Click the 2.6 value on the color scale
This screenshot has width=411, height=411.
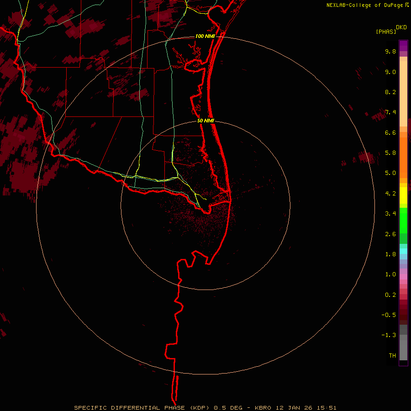[x=390, y=234]
